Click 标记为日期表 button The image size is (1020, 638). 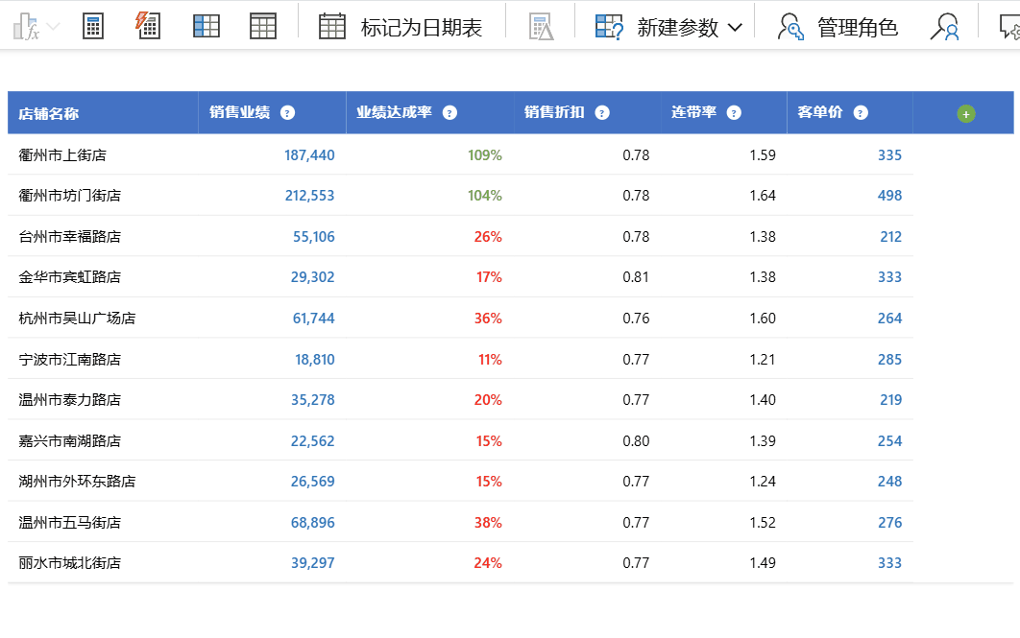(422, 27)
